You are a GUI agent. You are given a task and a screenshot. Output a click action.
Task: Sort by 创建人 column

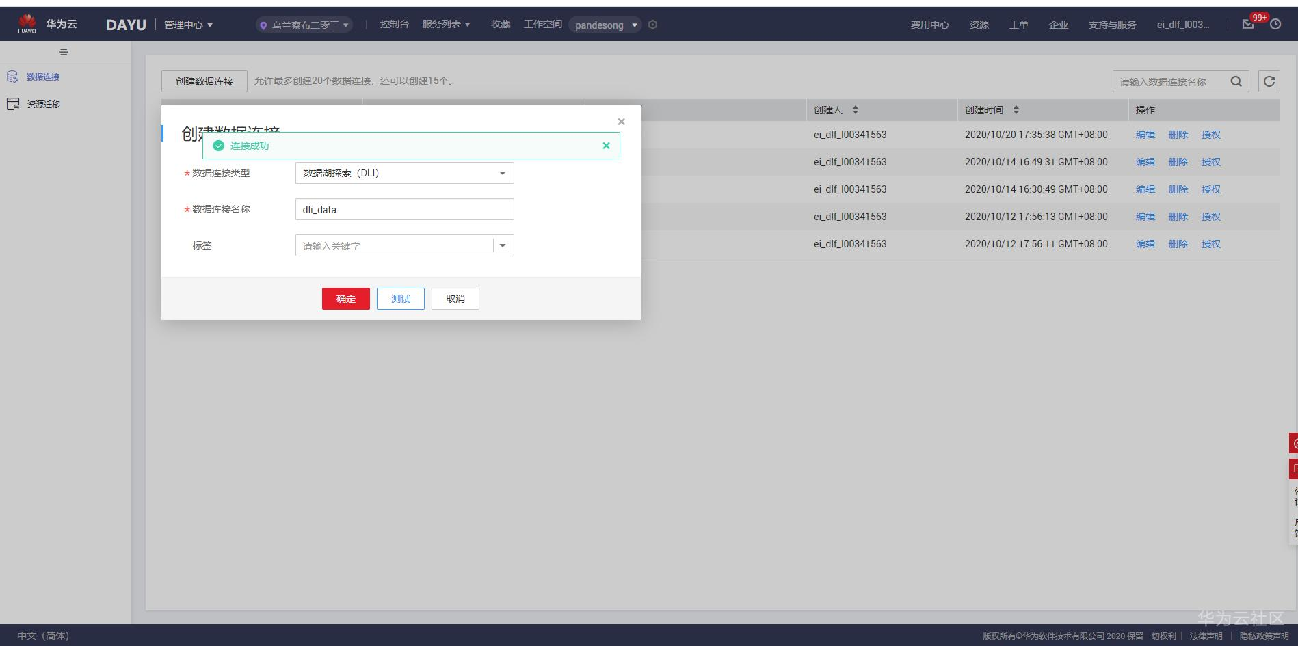pyautogui.click(x=855, y=110)
